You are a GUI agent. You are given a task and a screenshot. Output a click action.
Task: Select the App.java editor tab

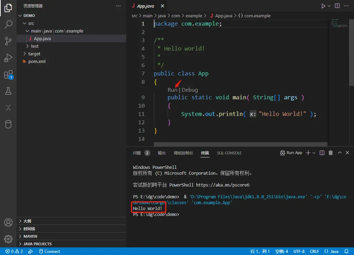(146, 6)
